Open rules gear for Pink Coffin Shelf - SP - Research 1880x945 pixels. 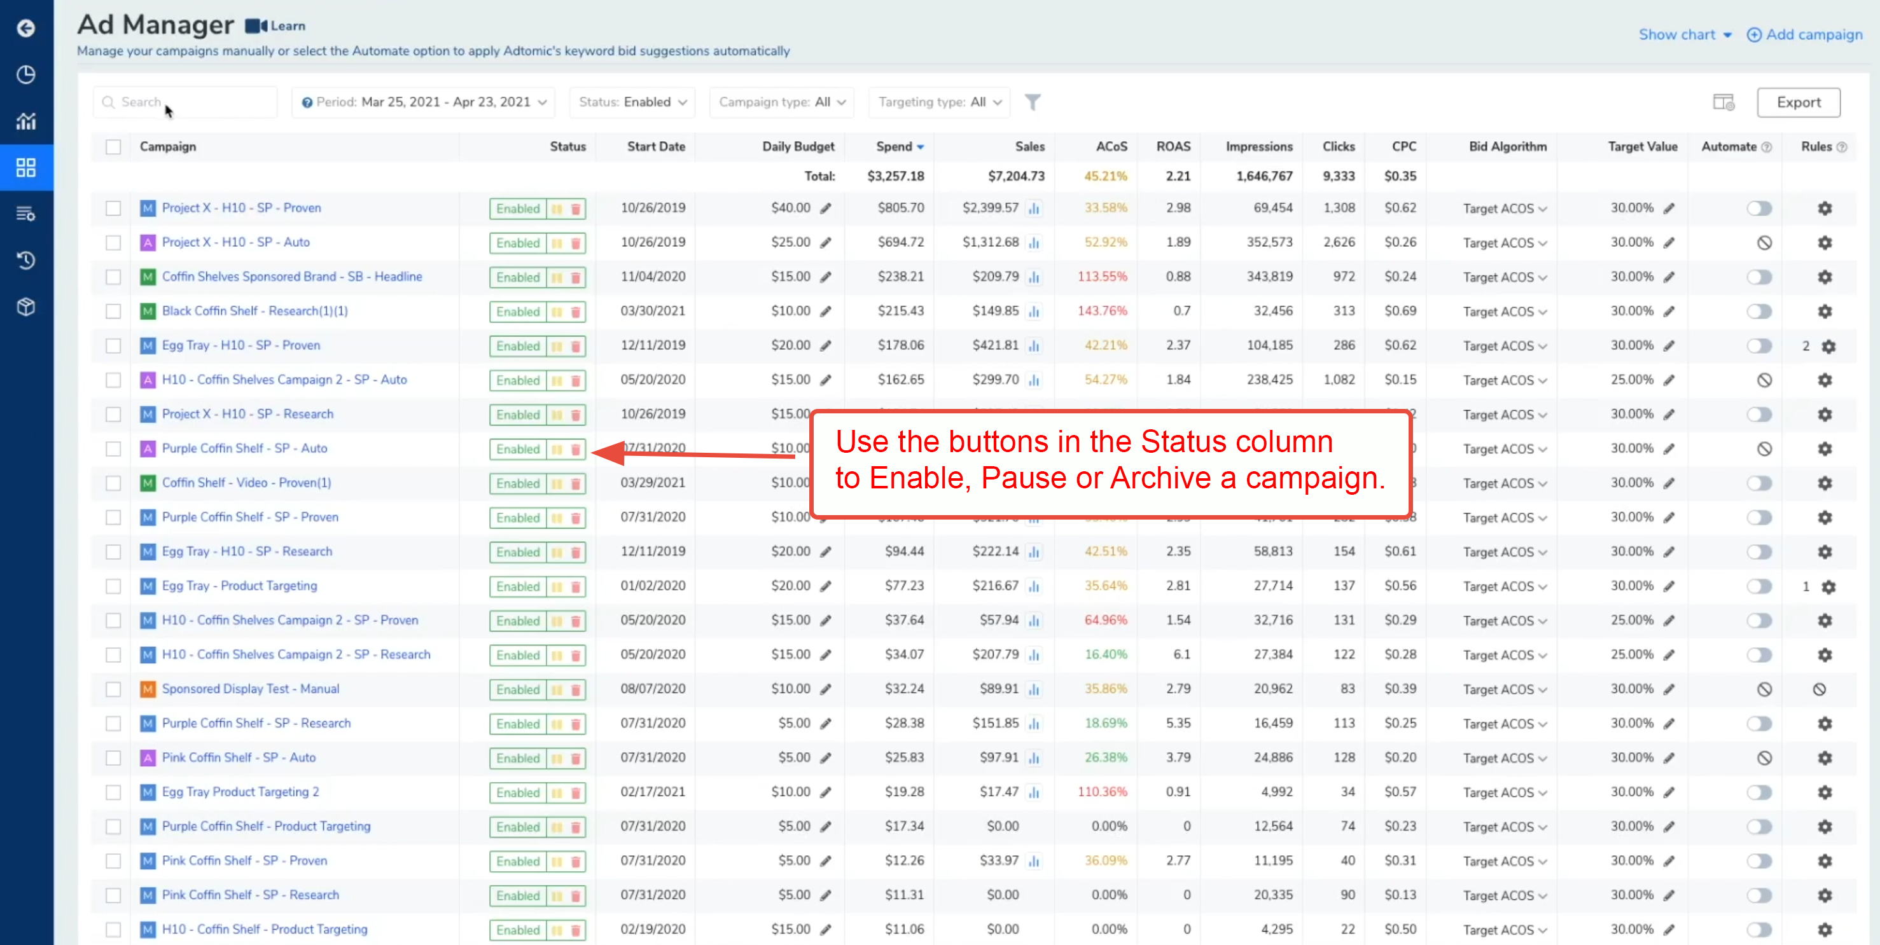point(1825,895)
